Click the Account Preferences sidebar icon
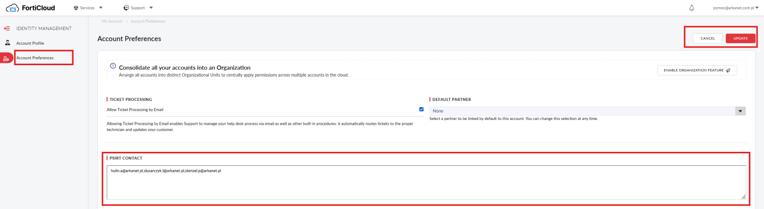 tap(6, 58)
